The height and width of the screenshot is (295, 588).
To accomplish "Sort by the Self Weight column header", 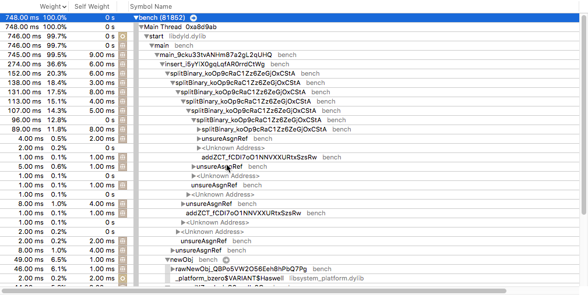I will [92, 6].
